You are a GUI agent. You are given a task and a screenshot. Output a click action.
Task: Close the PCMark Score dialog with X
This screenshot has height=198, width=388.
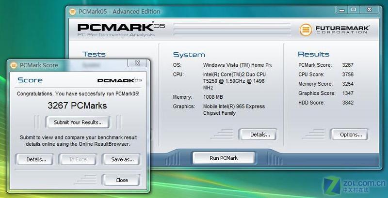(x=137, y=63)
